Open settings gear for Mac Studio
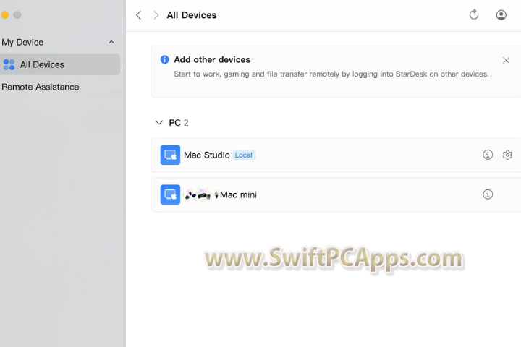Screen dimensions: 521x347 (507, 155)
